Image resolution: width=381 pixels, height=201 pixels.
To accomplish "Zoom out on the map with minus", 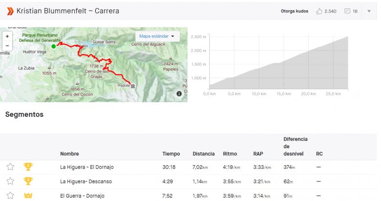I will [x=7, y=45].
